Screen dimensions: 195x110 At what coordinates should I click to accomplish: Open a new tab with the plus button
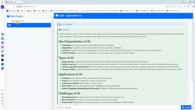(x=24, y=2)
